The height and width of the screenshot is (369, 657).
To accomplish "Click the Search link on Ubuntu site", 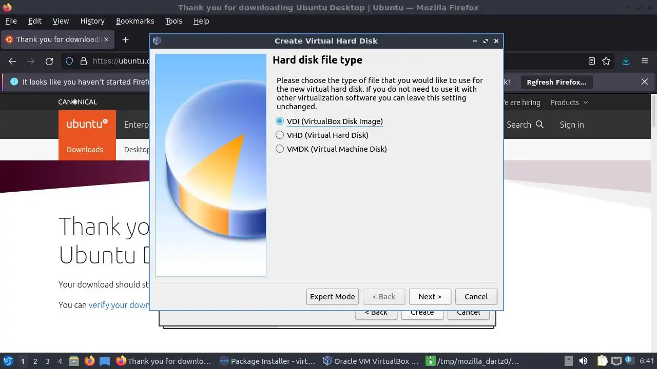I will coord(525,125).
